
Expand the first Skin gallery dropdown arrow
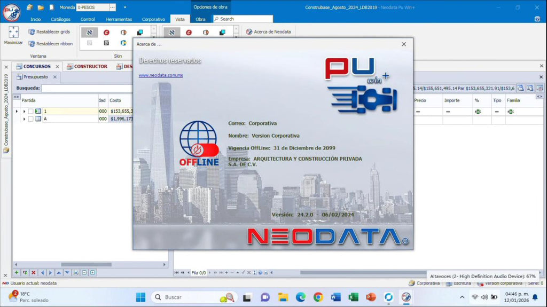[154, 36]
